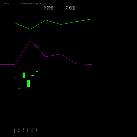Click the low value L: 185.00
Image resolution: width=137 pixels, height=137 pixels.
[x=70, y=9]
